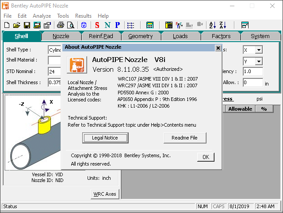Click the 'Units: inch' label
The width and height of the screenshot is (283, 213).
click(99, 178)
